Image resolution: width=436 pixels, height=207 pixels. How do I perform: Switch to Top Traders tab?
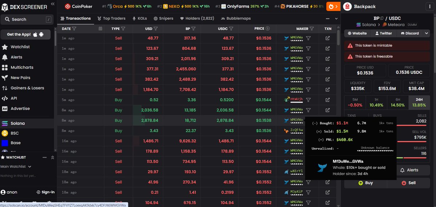coord(112,18)
